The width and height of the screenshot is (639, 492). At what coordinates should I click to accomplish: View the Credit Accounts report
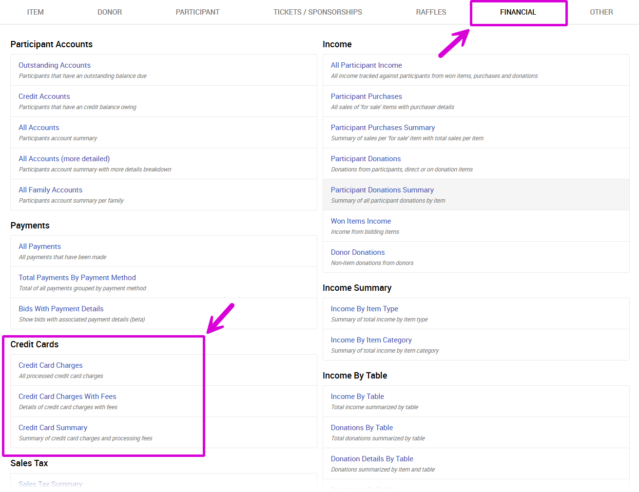(44, 96)
